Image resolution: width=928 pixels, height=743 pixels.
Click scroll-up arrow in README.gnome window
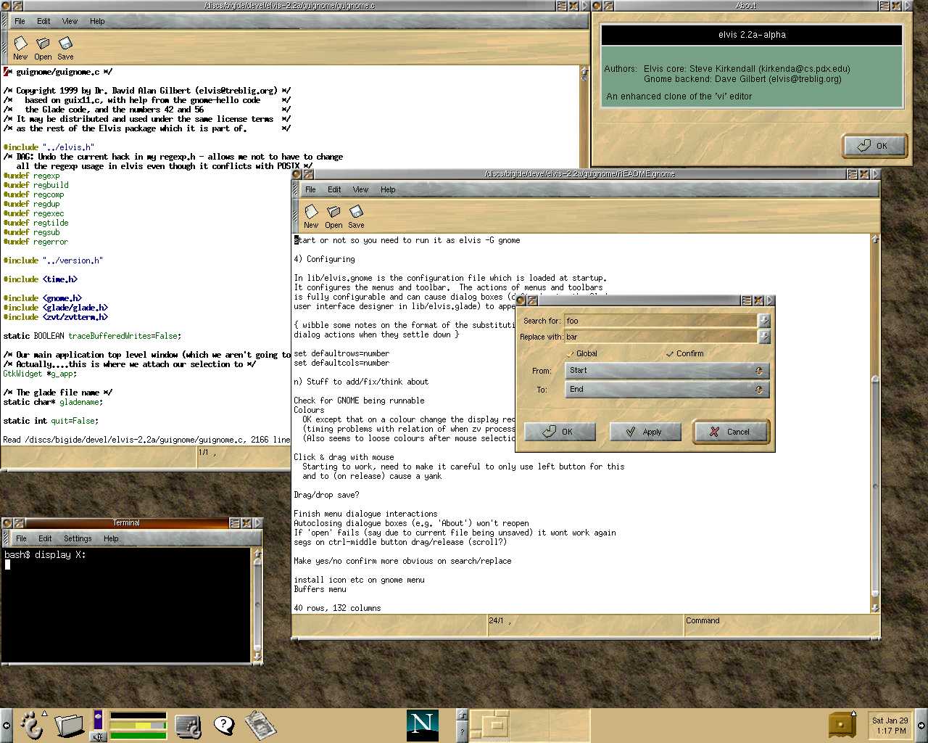[x=875, y=239]
